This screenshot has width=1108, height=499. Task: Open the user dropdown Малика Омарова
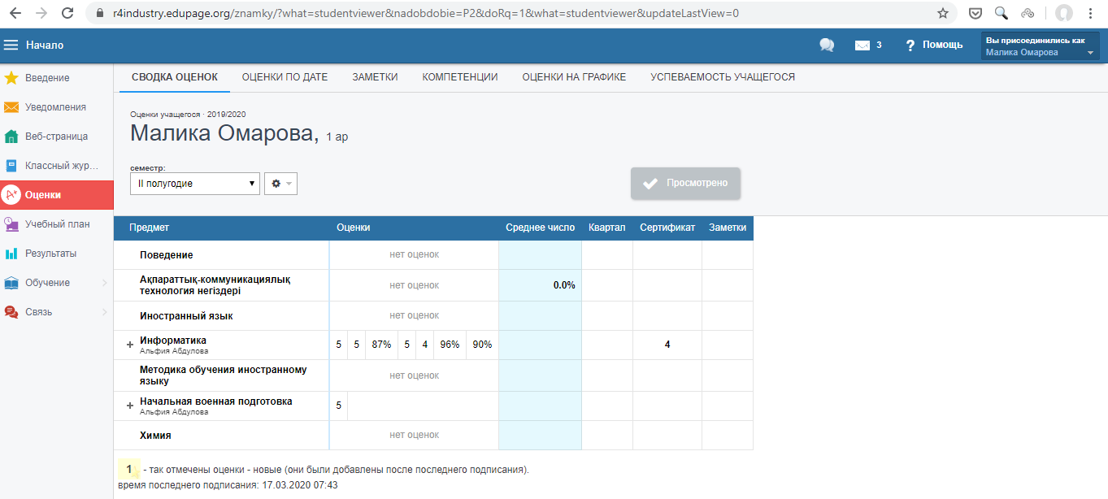[x=1041, y=46]
